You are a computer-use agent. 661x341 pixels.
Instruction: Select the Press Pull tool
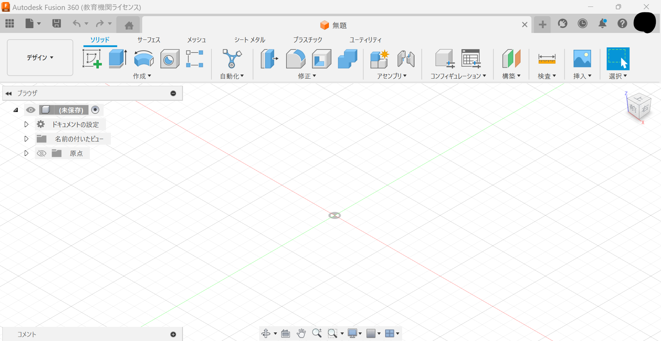click(x=269, y=59)
